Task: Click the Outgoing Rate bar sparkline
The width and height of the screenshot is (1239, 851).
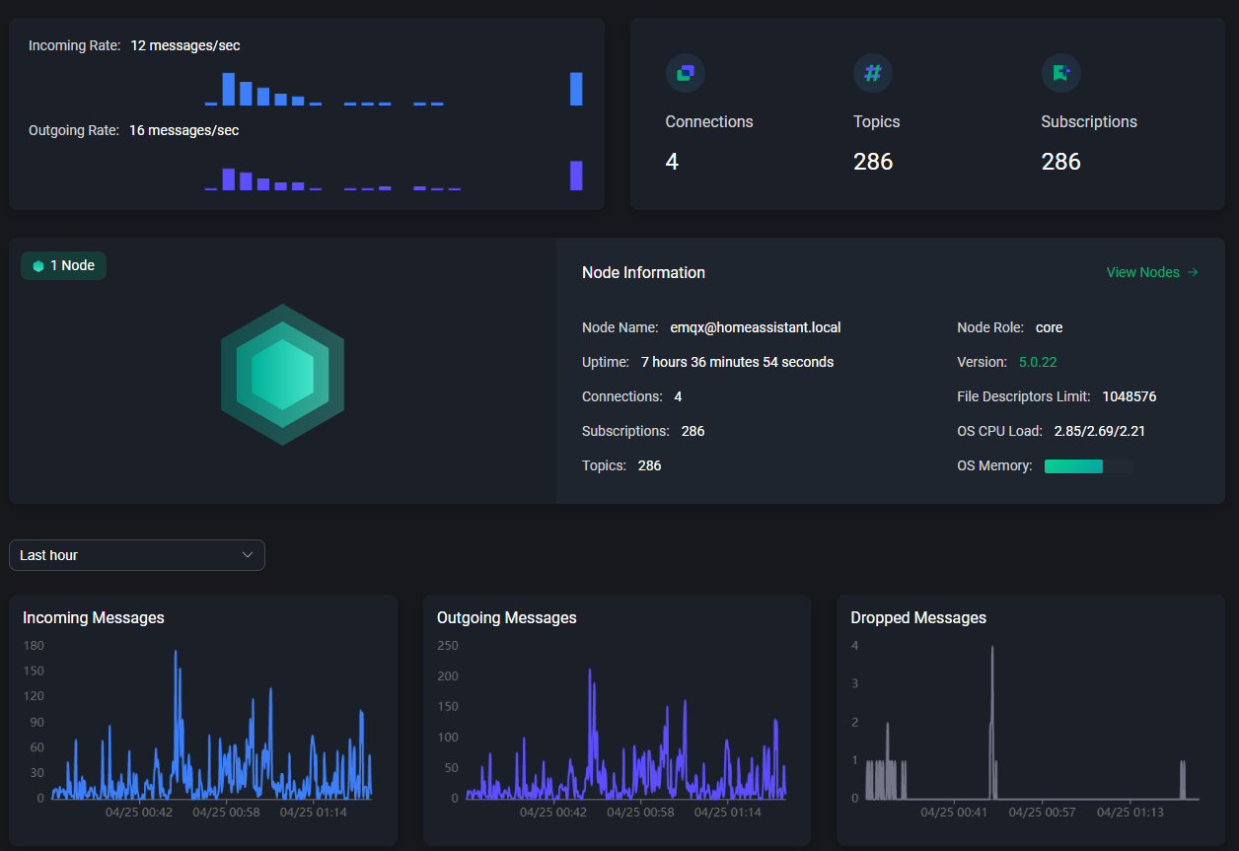Action: 394,176
